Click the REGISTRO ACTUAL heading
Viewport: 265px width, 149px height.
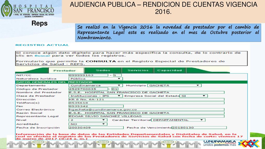pyautogui.click(x=42, y=45)
